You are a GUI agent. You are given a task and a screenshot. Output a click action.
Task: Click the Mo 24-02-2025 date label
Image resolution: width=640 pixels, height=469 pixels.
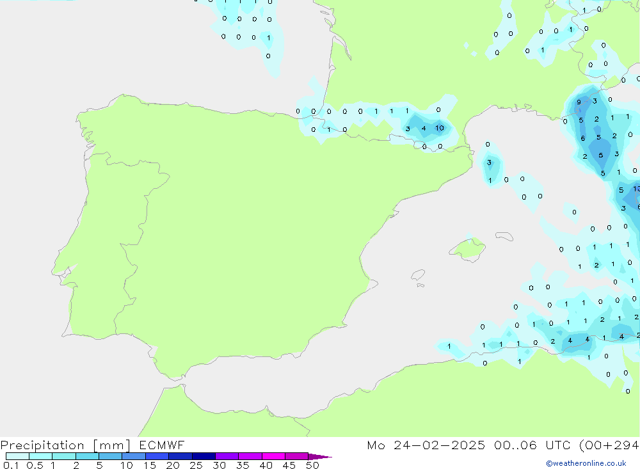click(x=427, y=445)
